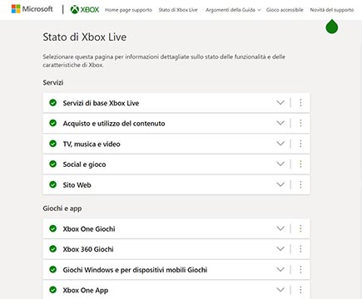Open Argomenti della Guida menu
This screenshot has height=299, width=362.
tap(233, 10)
